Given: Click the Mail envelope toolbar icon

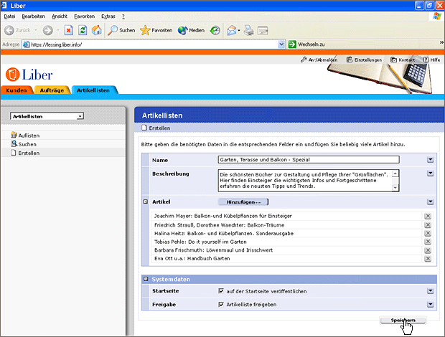Looking at the screenshot, I should point(231,30).
